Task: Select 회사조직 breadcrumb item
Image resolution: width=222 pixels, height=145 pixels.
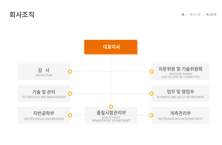Action: pos(211,14)
